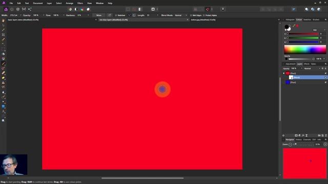328x184 pixels.
Task: Click the Adjustments icon below layers
Action: coord(299,135)
